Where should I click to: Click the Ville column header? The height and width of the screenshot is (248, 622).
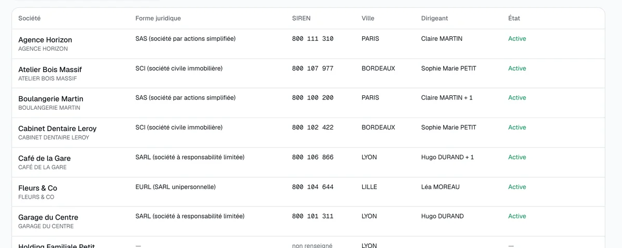pyautogui.click(x=368, y=18)
